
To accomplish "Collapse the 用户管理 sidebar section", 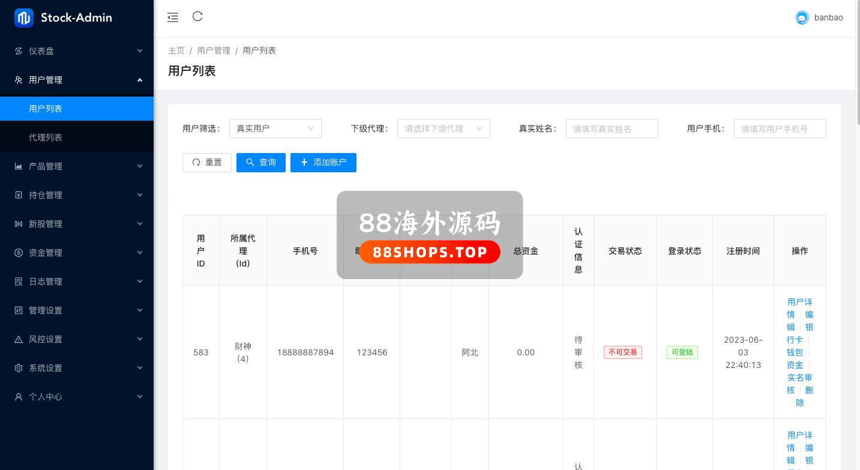I will point(77,80).
